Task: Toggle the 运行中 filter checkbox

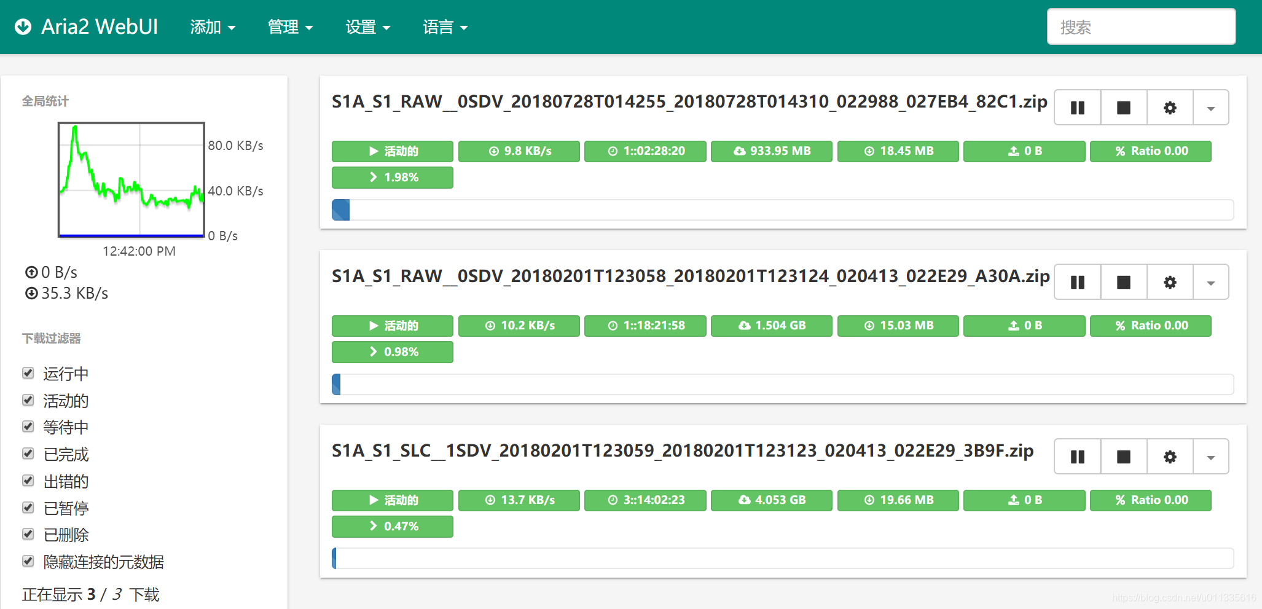Action: [28, 373]
